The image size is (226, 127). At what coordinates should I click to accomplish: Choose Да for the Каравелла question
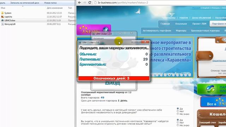point(178,120)
